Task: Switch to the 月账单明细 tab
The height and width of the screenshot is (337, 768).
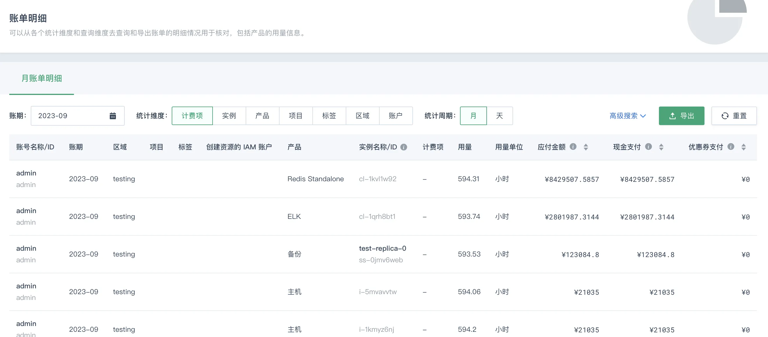Action: (41, 78)
